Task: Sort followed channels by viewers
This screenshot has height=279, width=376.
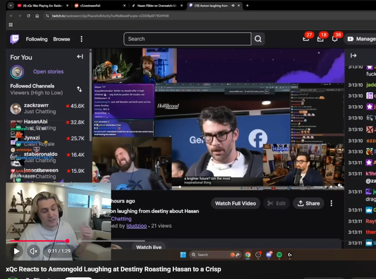Action: click(x=79, y=89)
